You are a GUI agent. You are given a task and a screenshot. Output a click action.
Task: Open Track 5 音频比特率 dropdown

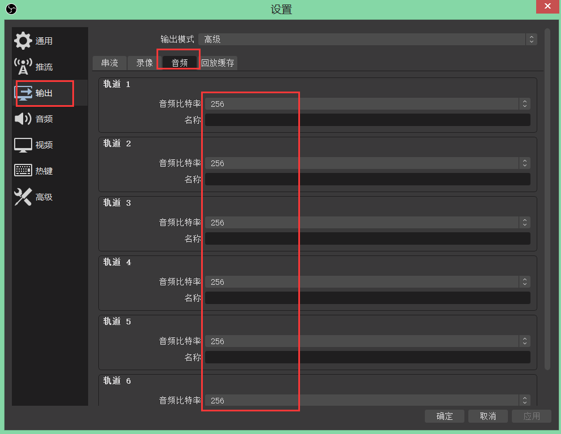pyautogui.click(x=367, y=341)
